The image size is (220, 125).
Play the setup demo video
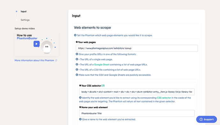click(36, 44)
